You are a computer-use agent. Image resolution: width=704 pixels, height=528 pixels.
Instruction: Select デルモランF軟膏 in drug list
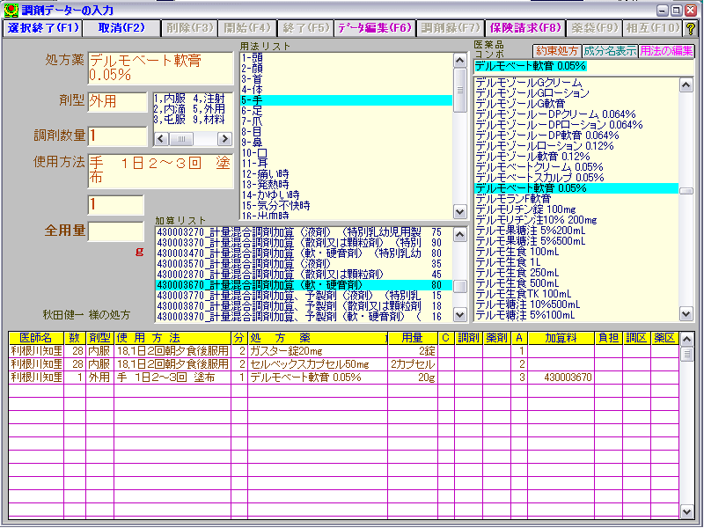click(x=576, y=199)
